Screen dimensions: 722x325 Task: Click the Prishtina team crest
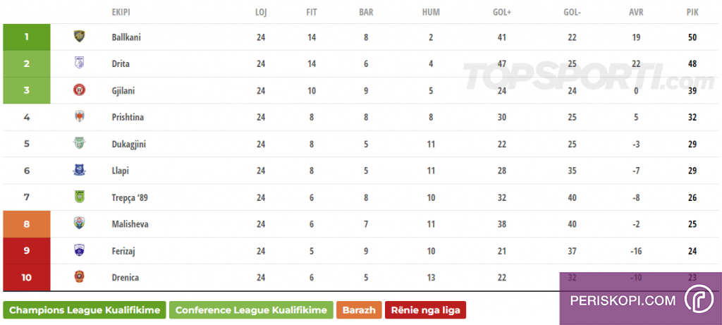(x=80, y=117)
